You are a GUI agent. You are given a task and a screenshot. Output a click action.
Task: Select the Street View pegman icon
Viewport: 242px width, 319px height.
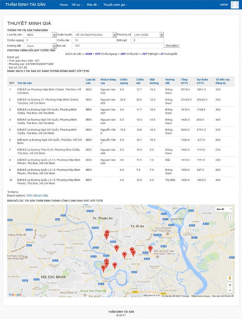click(230, 278)
